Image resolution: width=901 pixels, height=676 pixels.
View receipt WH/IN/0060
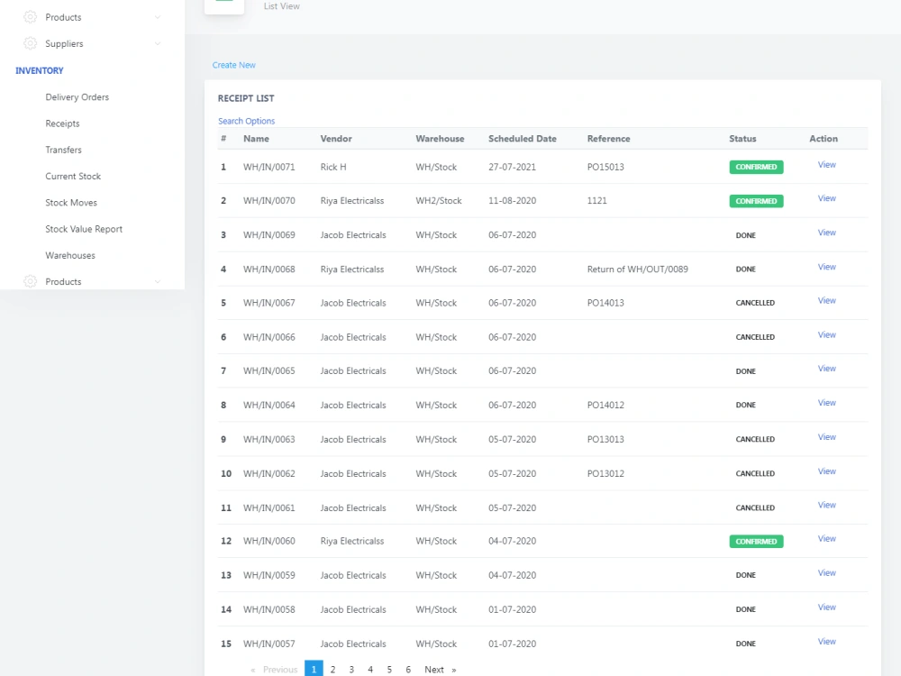point(827,539)
